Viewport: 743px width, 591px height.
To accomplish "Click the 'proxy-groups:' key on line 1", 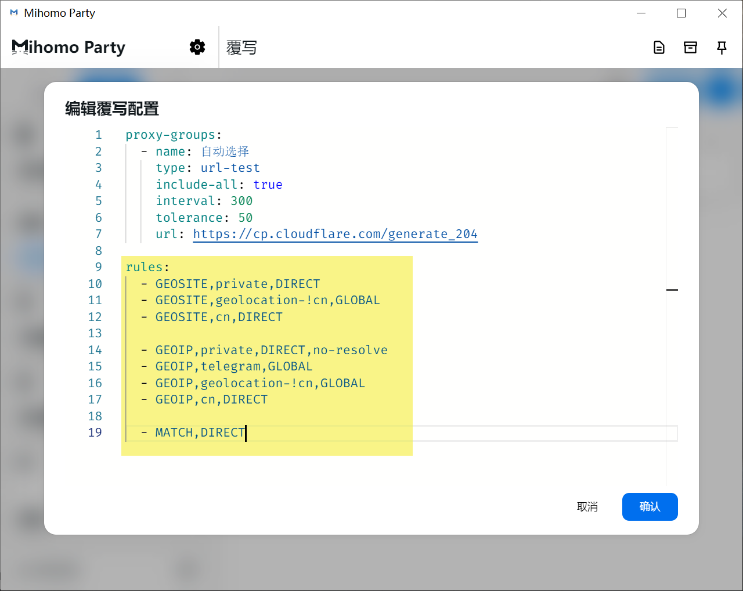I will tap(173, 135).
